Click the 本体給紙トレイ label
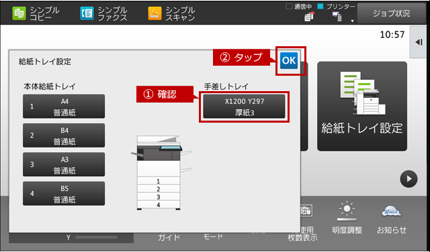430x252 pixels. point(50,86)
